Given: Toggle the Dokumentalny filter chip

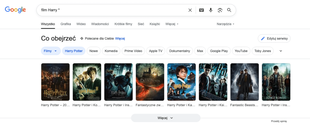Looking at the screenshot, I should point(180,51).
